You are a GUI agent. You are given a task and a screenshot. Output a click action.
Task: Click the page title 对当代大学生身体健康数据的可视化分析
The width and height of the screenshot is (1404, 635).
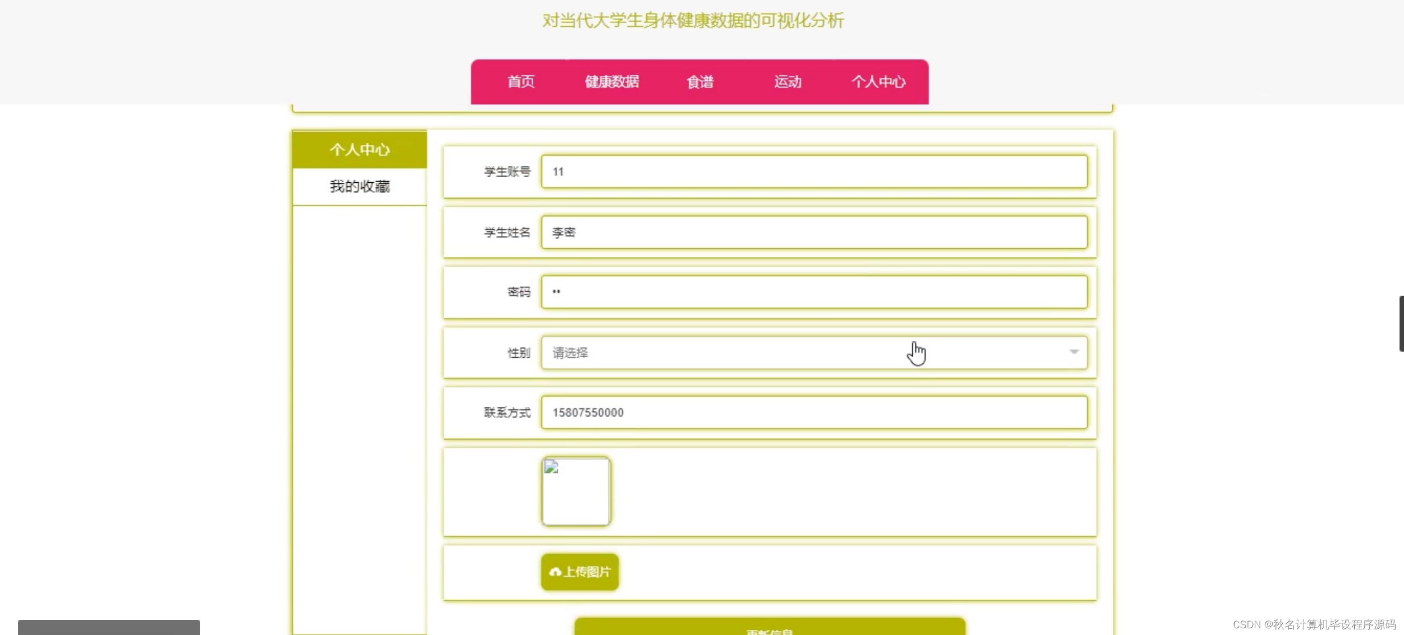[692, 21]
